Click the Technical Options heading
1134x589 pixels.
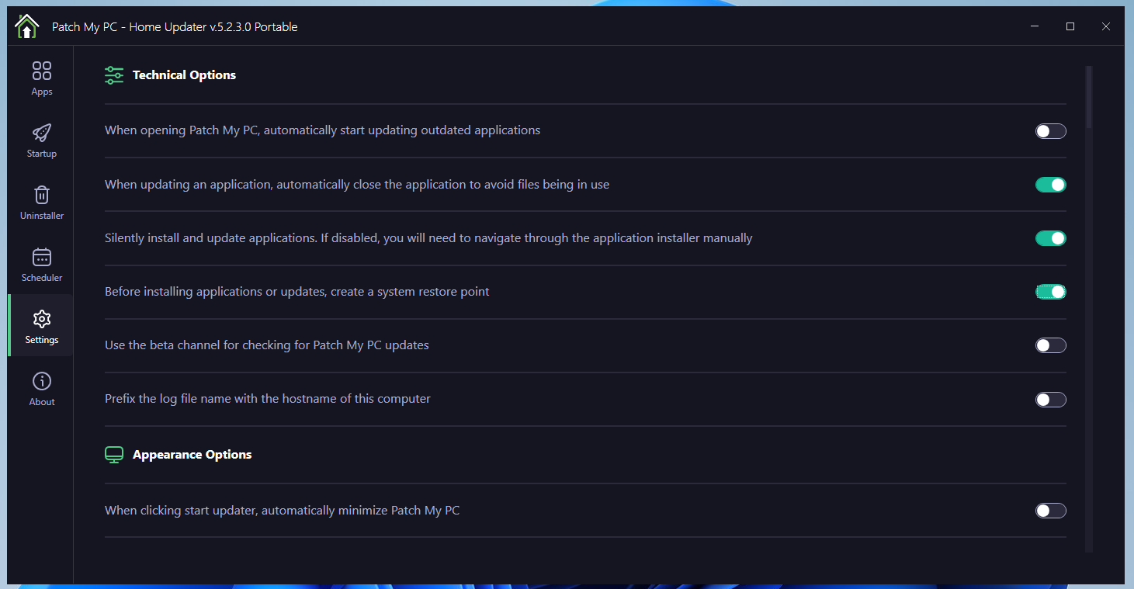[x=184, y=75]
